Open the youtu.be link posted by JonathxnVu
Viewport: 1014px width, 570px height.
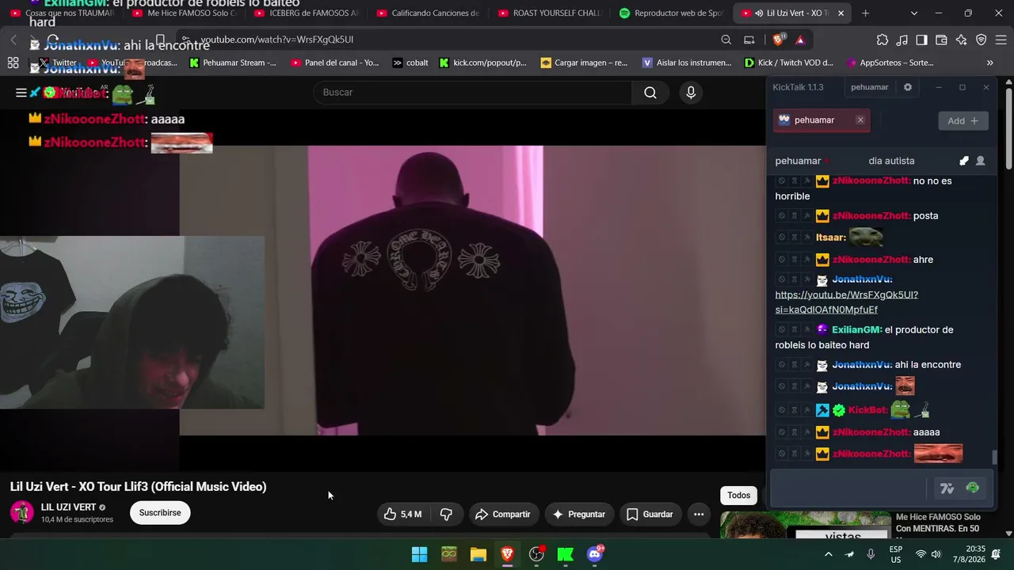(x=847, y=302)
